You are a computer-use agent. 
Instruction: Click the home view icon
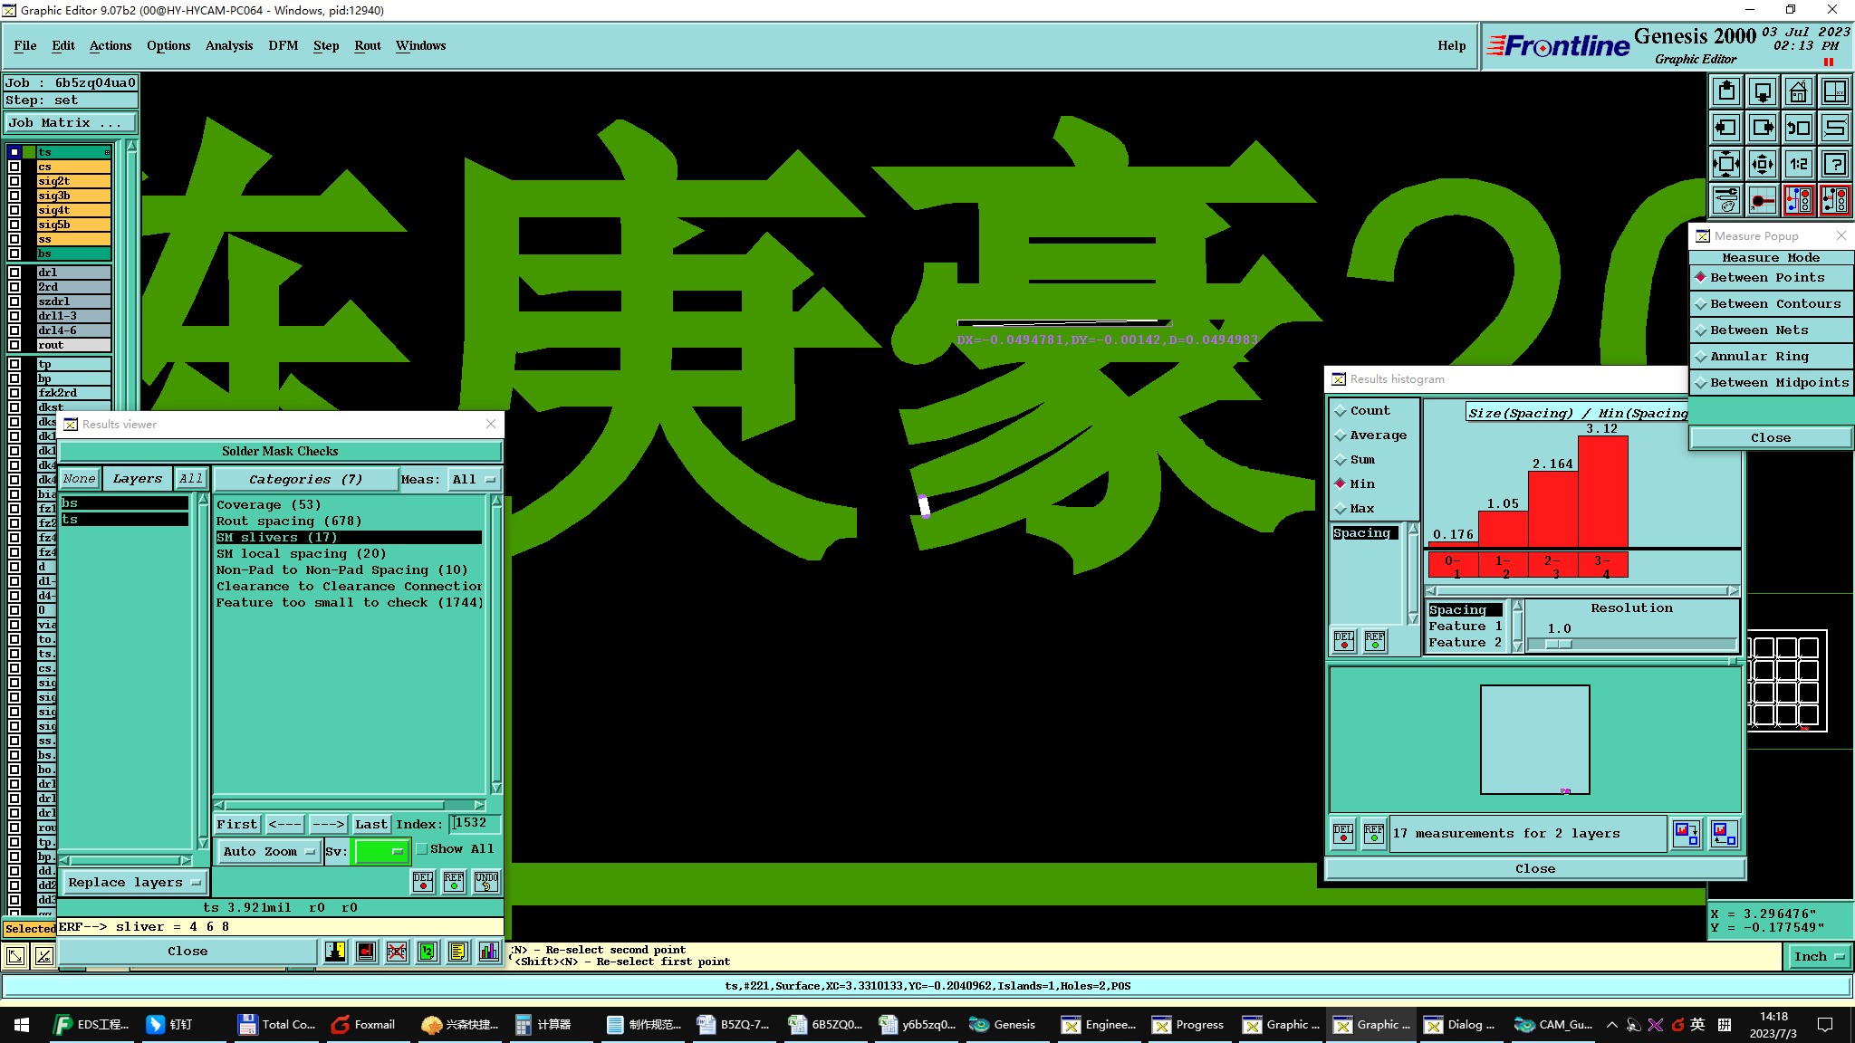point(1798,92)
